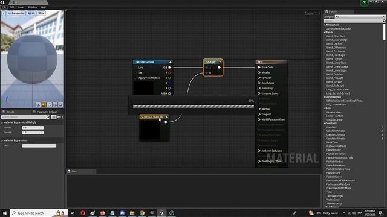The image size is (387, 217).
Task: Set preview mesh to plane
Action: click(49, 105)
